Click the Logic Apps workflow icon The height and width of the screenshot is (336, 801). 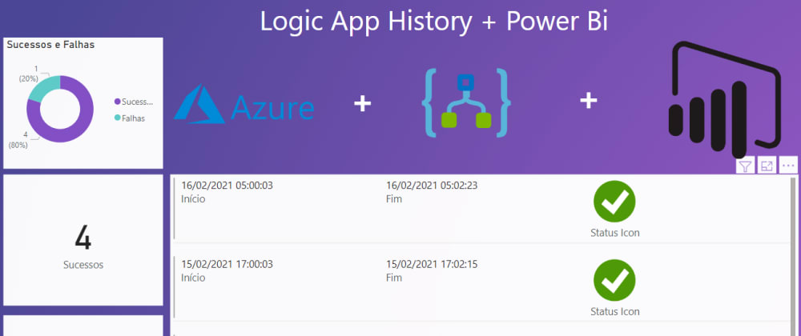(465, 102)
